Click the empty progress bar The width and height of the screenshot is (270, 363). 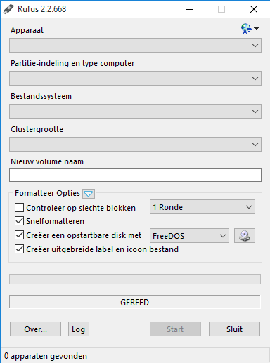135,279
